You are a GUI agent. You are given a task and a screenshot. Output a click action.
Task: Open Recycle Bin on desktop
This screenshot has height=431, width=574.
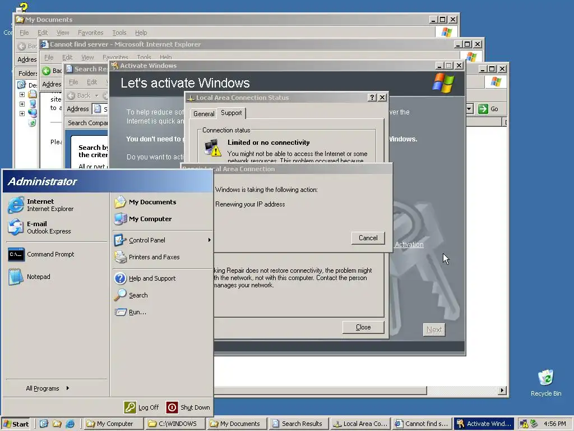(546, 382)
